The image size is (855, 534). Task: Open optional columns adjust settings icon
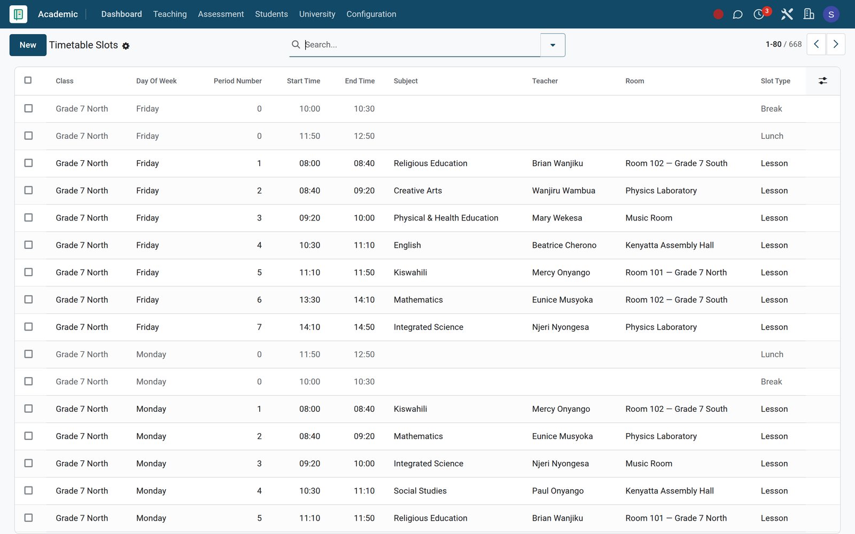tap(823, 81)
